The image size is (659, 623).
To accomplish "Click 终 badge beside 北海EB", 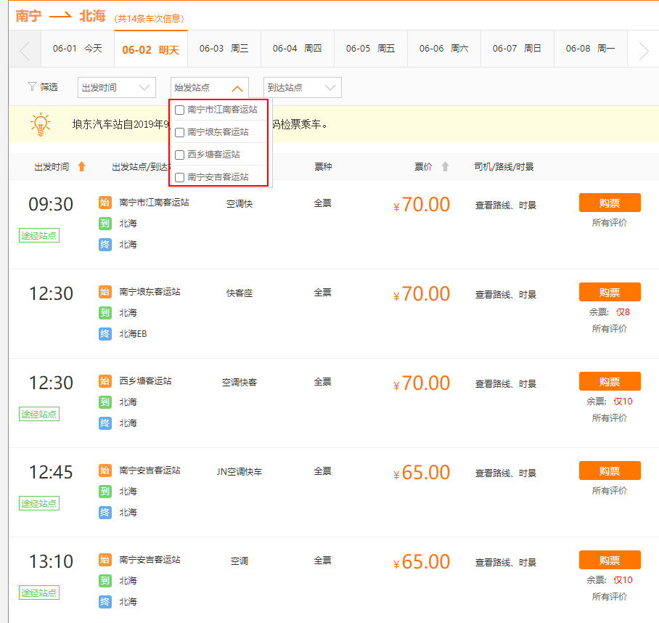I will click(x=105, y=334).
